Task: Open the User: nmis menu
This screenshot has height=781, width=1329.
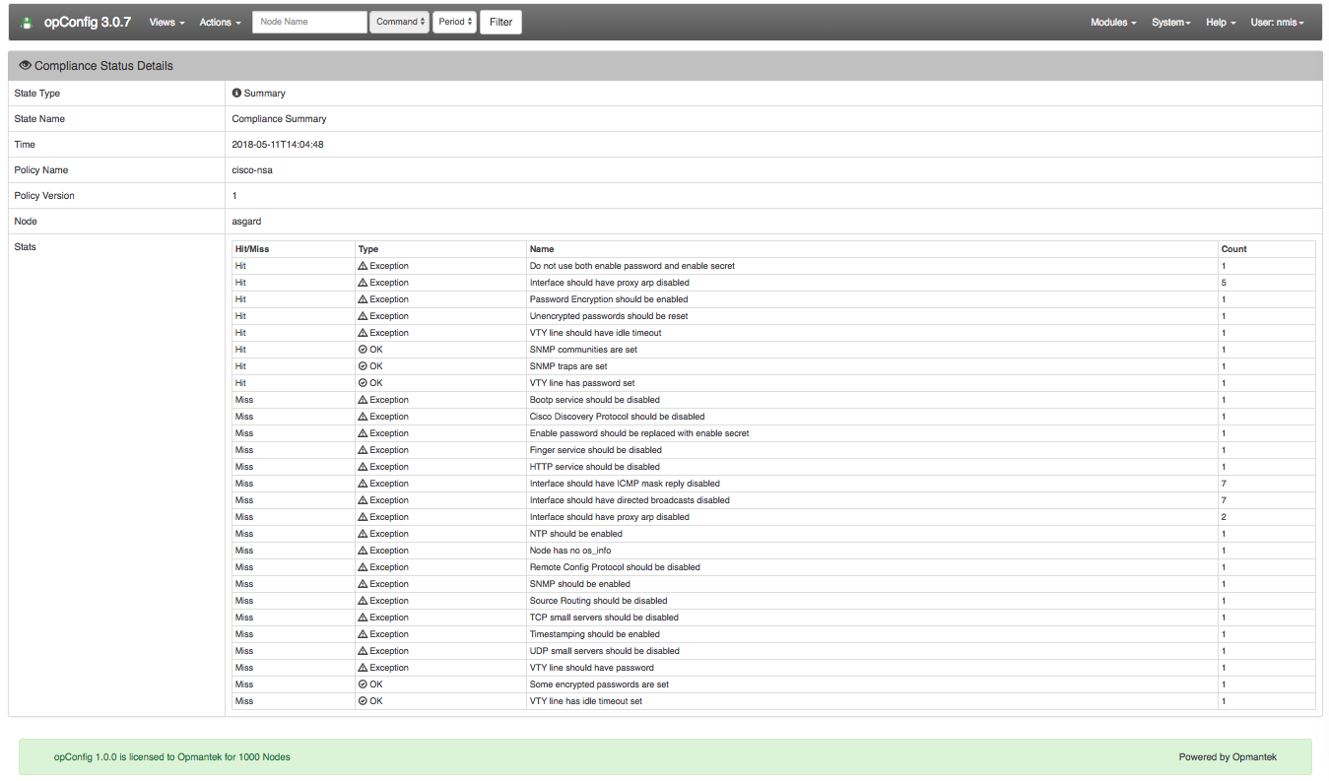Action: coord(1278,22)
